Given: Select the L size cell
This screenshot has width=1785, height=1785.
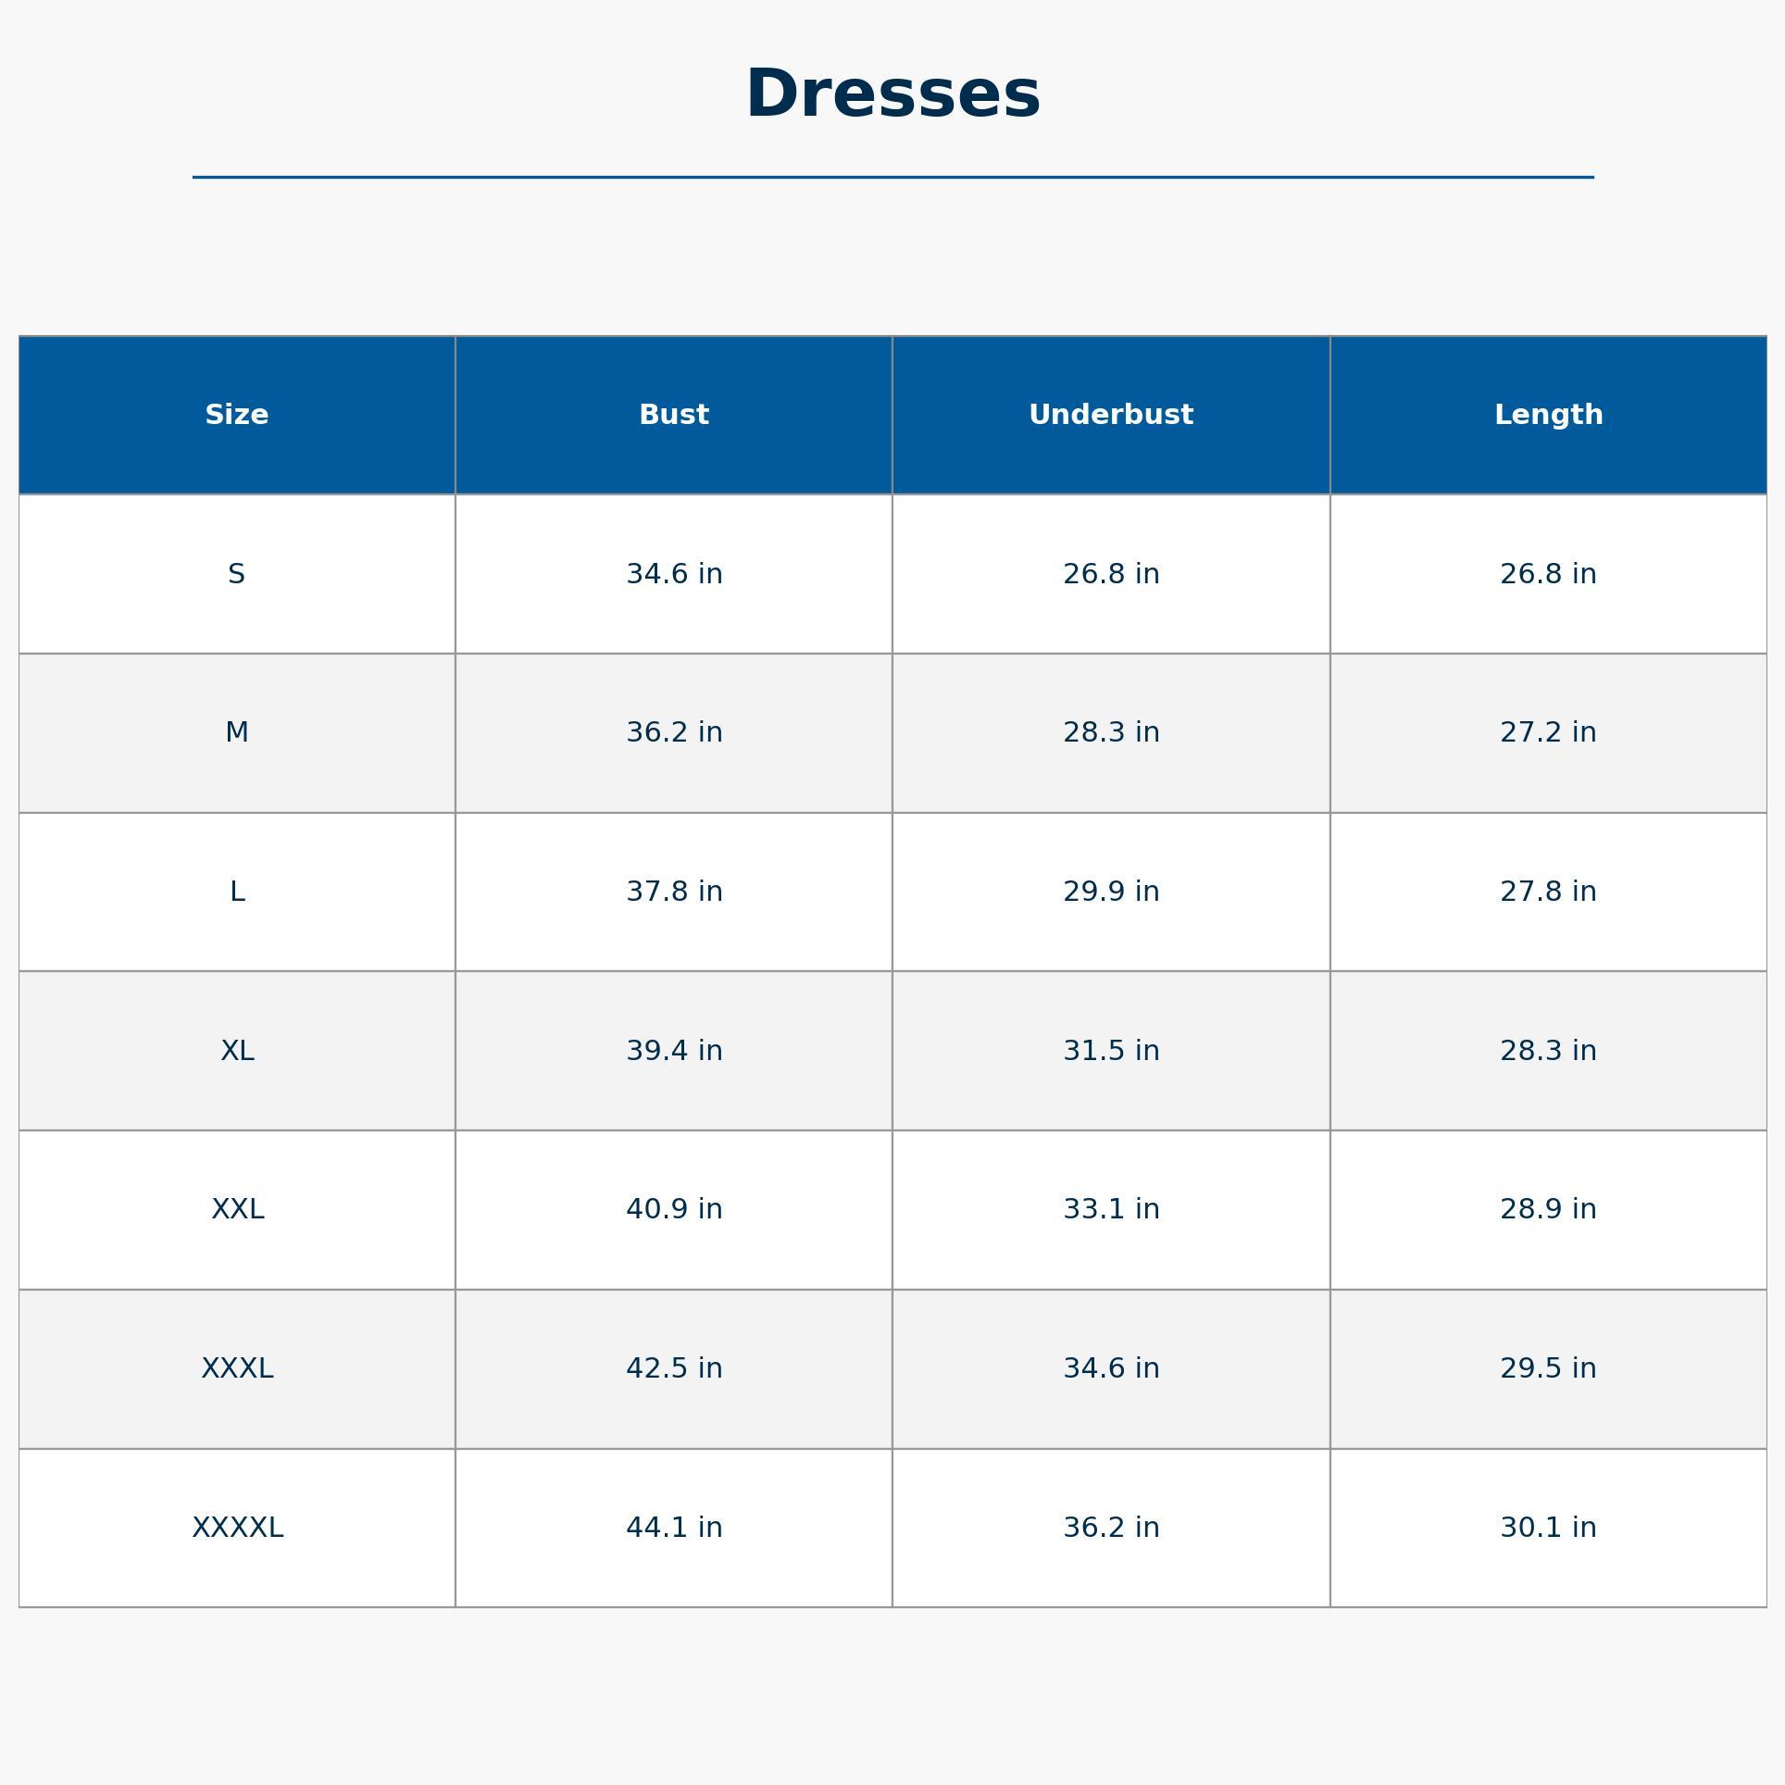Looking at the screenshot, I should click(237, 892).
